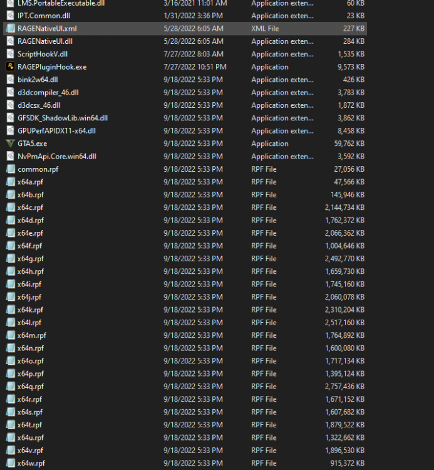
Task: Select the file name GTA5.exe
Action: click(x=33, y=144)
